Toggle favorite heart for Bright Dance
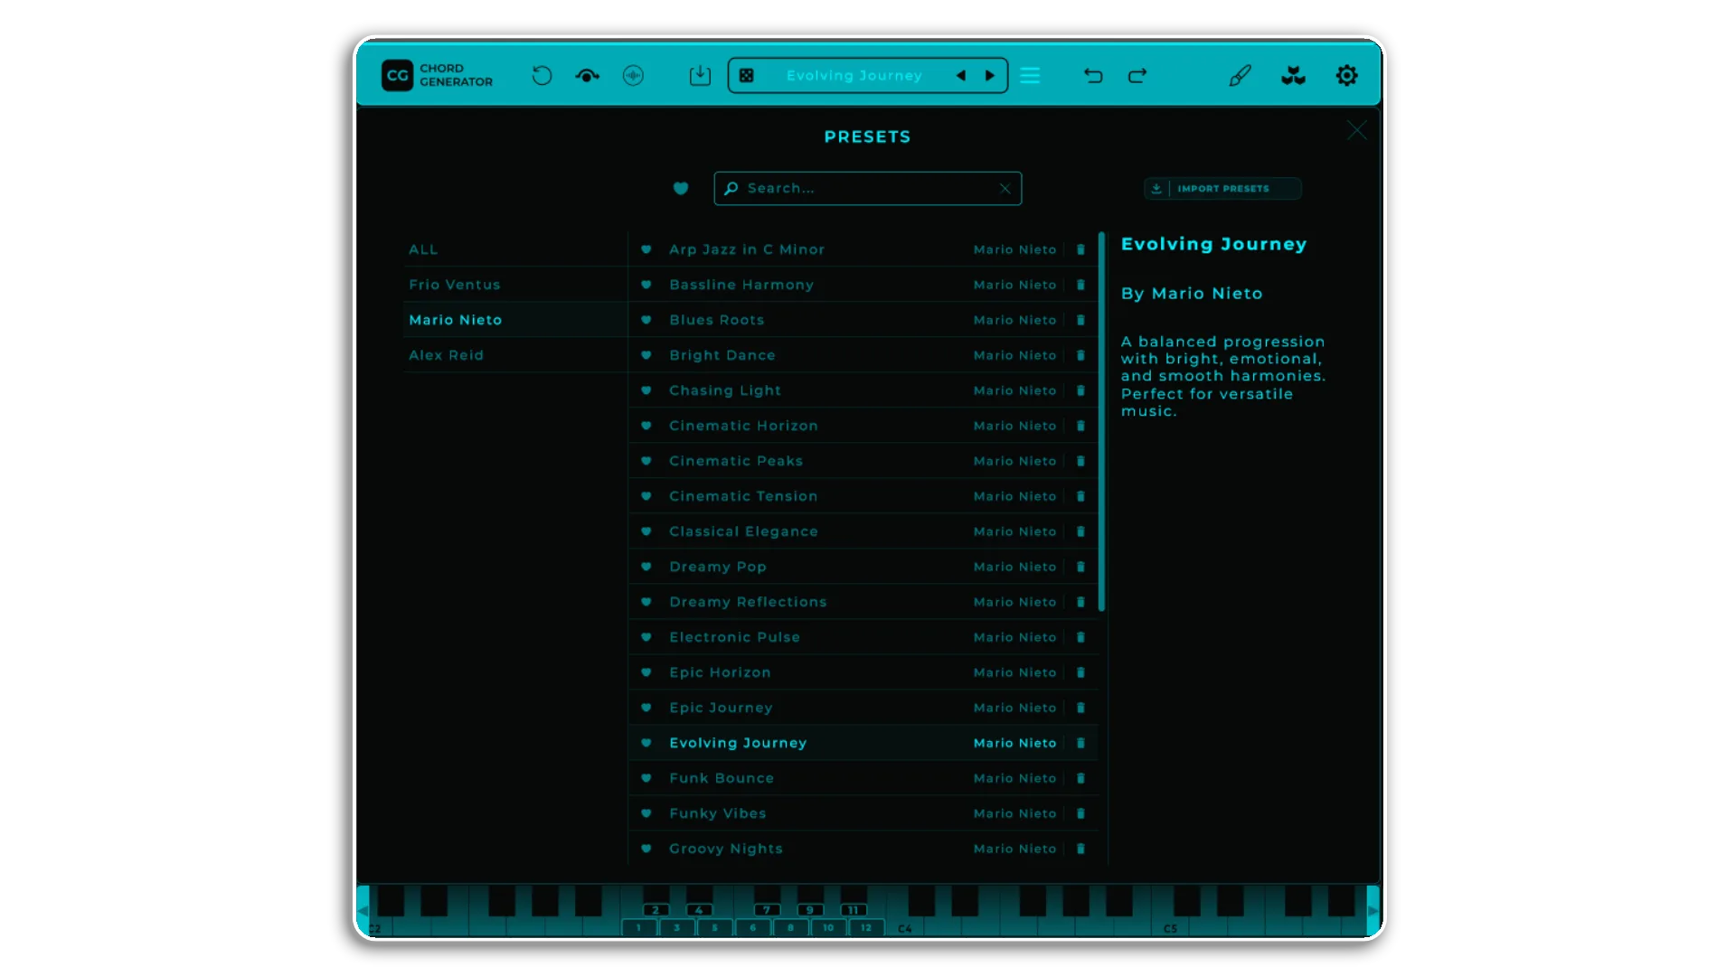Screen dimensions: 1736x976 (x=646, y=355)
